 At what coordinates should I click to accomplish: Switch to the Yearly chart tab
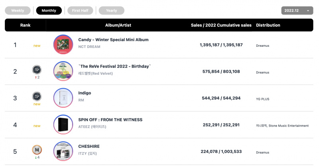[112, 11]
